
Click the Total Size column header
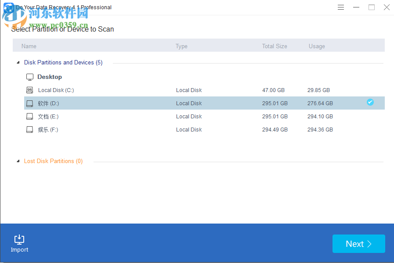point(275,46)
